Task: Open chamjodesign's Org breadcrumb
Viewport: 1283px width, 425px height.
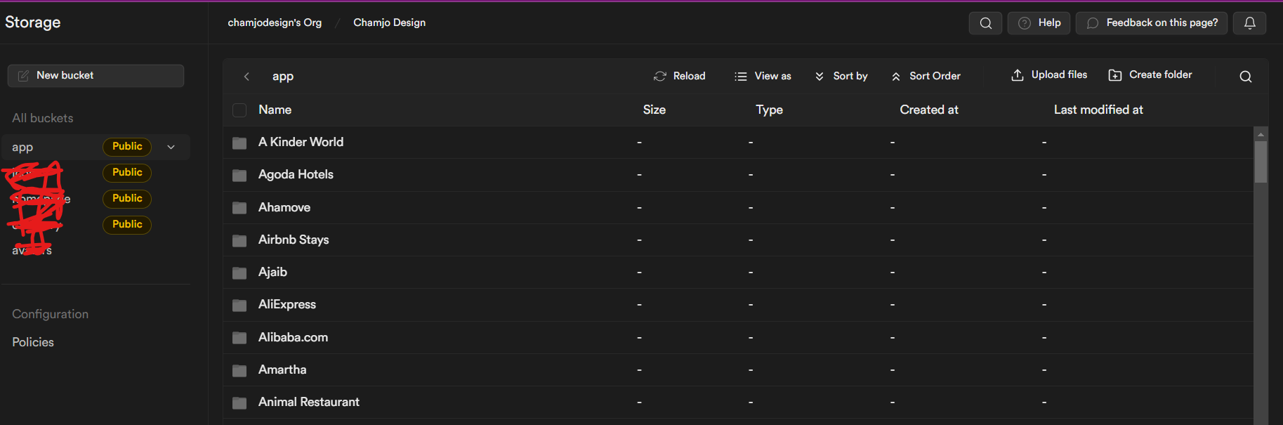Action: [275, 22]
